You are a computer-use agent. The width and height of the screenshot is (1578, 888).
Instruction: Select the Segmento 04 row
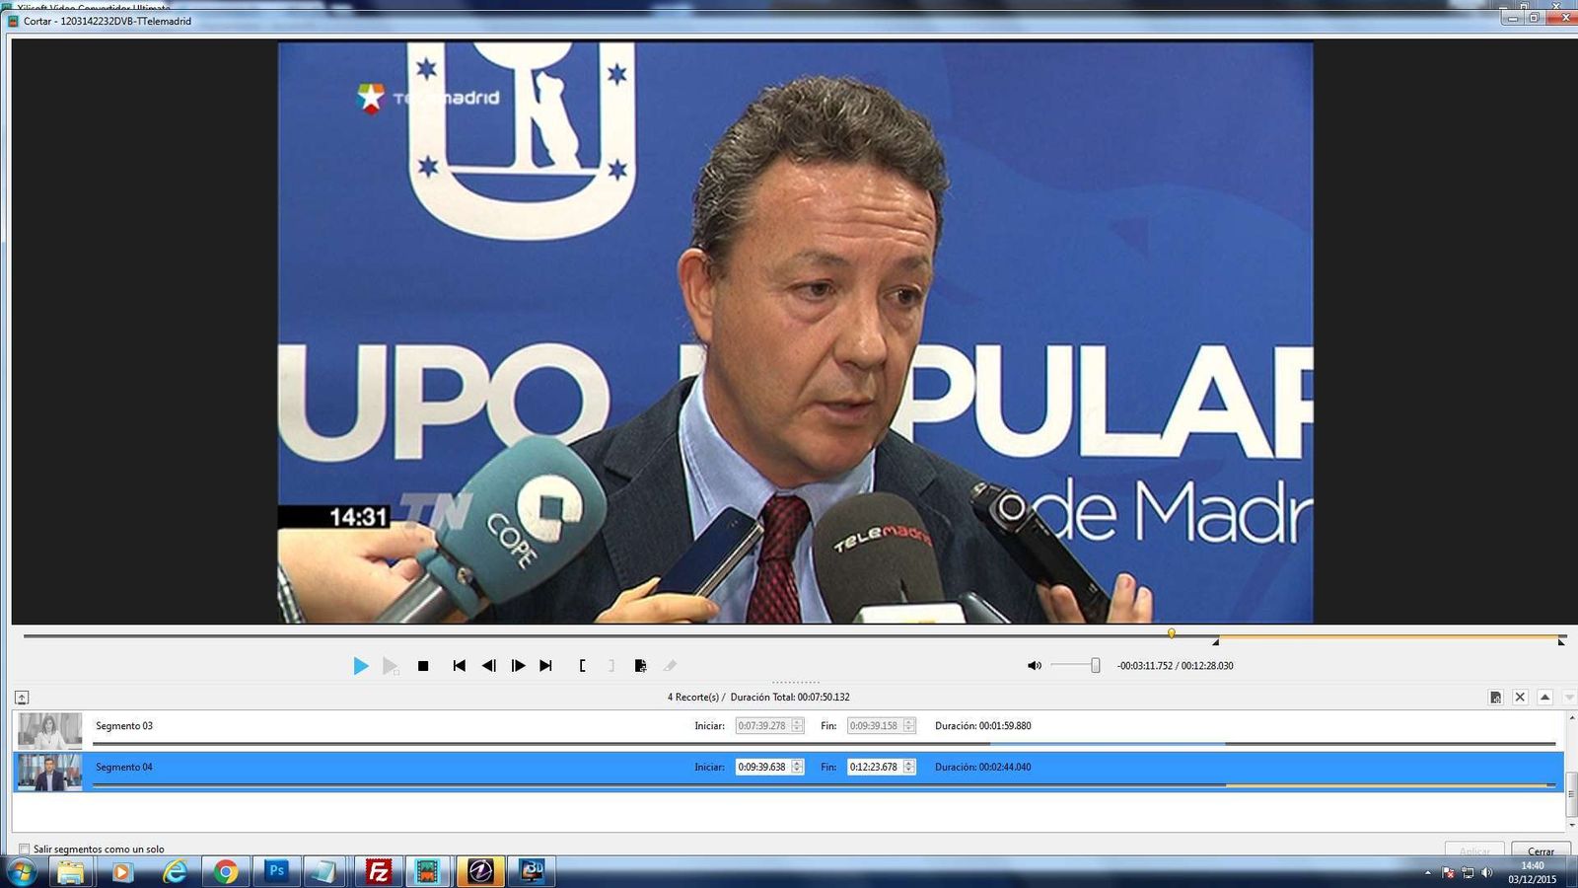click(x=789, y=771)
